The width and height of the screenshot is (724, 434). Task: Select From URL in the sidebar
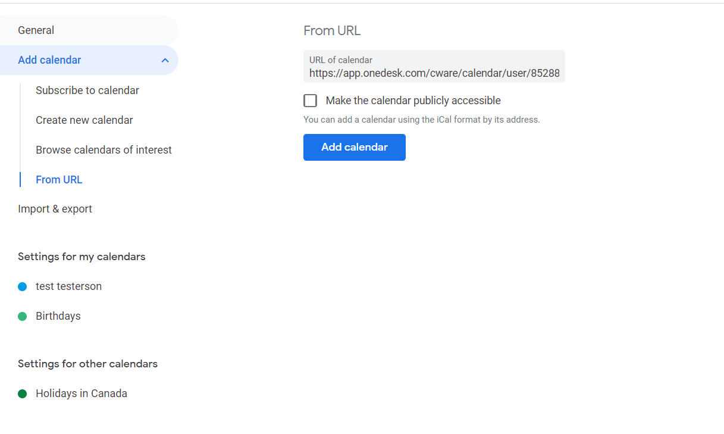[x=59, y=180]
